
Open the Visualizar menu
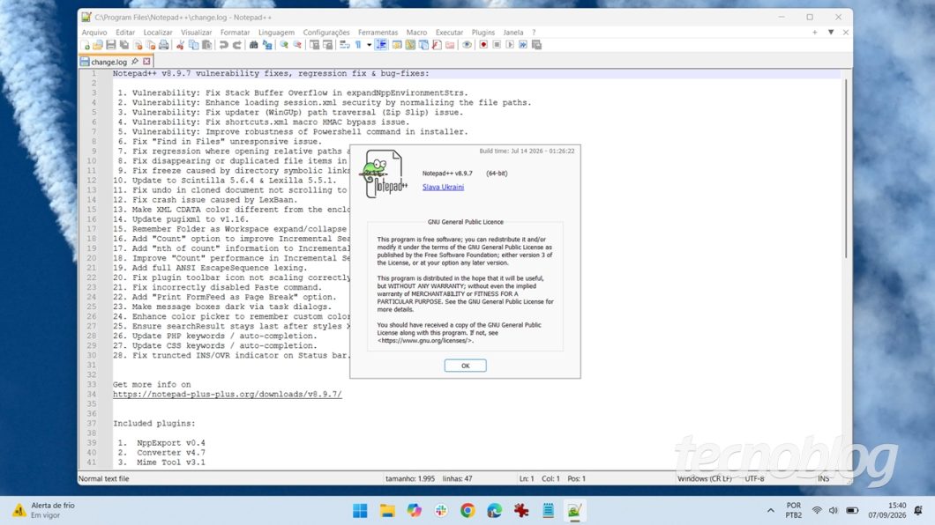(196, 32)
